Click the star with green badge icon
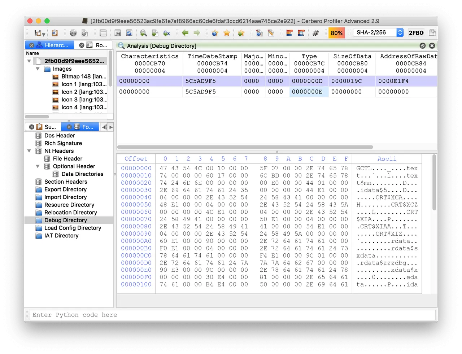This screenshot has width=462, height=354. 241,33
